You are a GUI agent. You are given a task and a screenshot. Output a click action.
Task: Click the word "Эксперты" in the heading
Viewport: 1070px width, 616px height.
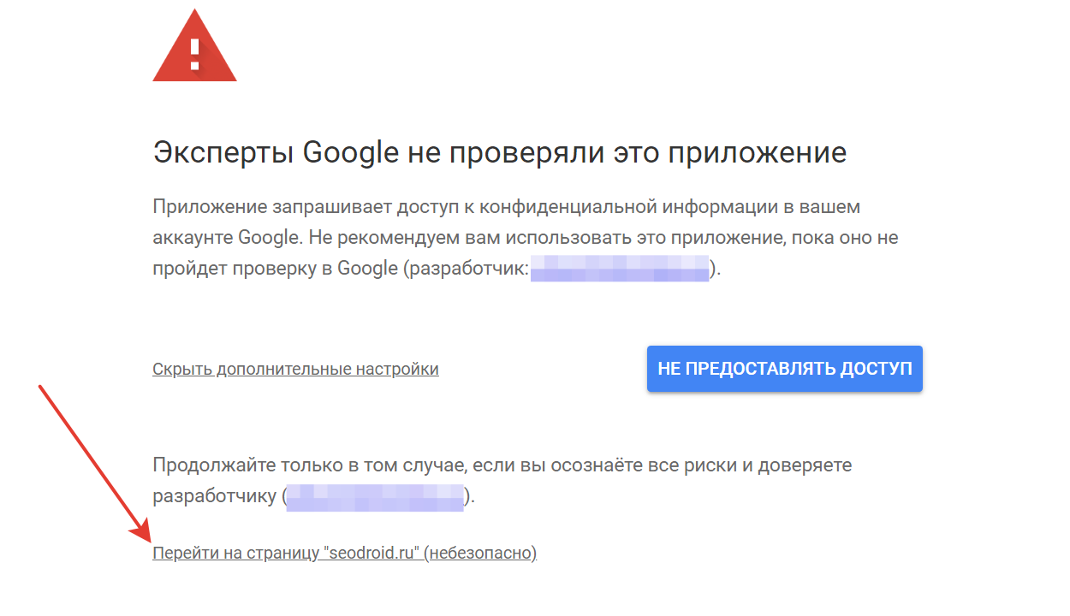224,153
